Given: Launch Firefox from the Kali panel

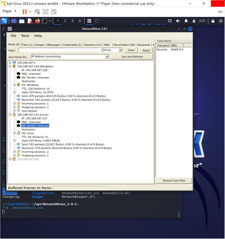Looking at the screenshot, I should pyautogui.click(x=37, y=21).
